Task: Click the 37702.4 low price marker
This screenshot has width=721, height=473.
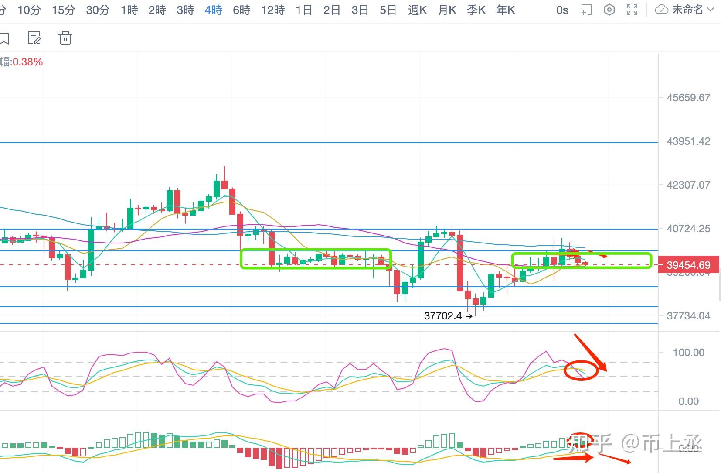Action: coord(443,315)
